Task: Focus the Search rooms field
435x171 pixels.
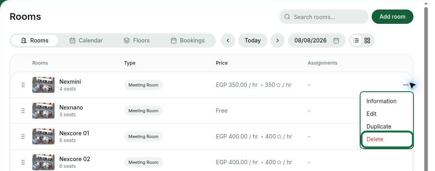Action: [324, 17]
